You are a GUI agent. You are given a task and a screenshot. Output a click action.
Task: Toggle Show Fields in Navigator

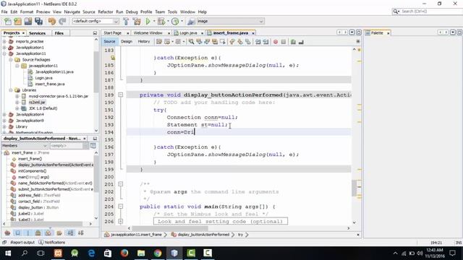18,233
